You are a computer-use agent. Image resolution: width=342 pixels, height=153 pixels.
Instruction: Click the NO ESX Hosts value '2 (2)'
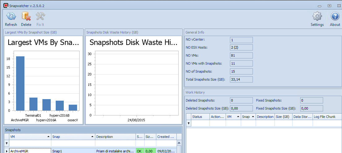pyautogui.click(x=241, y=47)
